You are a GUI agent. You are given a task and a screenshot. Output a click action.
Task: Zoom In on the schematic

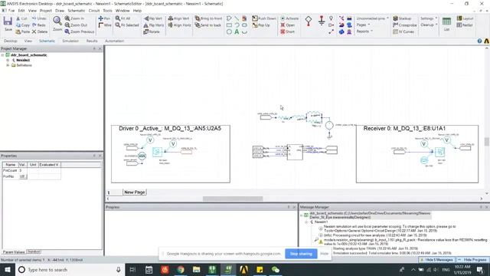(74, 18)
